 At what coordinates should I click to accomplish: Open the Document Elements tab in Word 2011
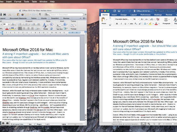[18, 18]
